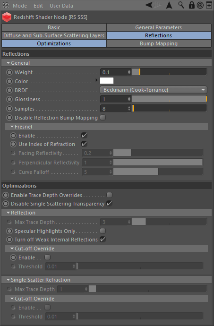Viewport: 214px width, 326px height.
Task: Click animation dot next to Weight
Action: (9, 72)
